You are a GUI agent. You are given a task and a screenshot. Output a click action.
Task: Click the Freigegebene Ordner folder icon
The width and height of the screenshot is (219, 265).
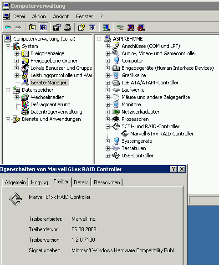point(25,61)
